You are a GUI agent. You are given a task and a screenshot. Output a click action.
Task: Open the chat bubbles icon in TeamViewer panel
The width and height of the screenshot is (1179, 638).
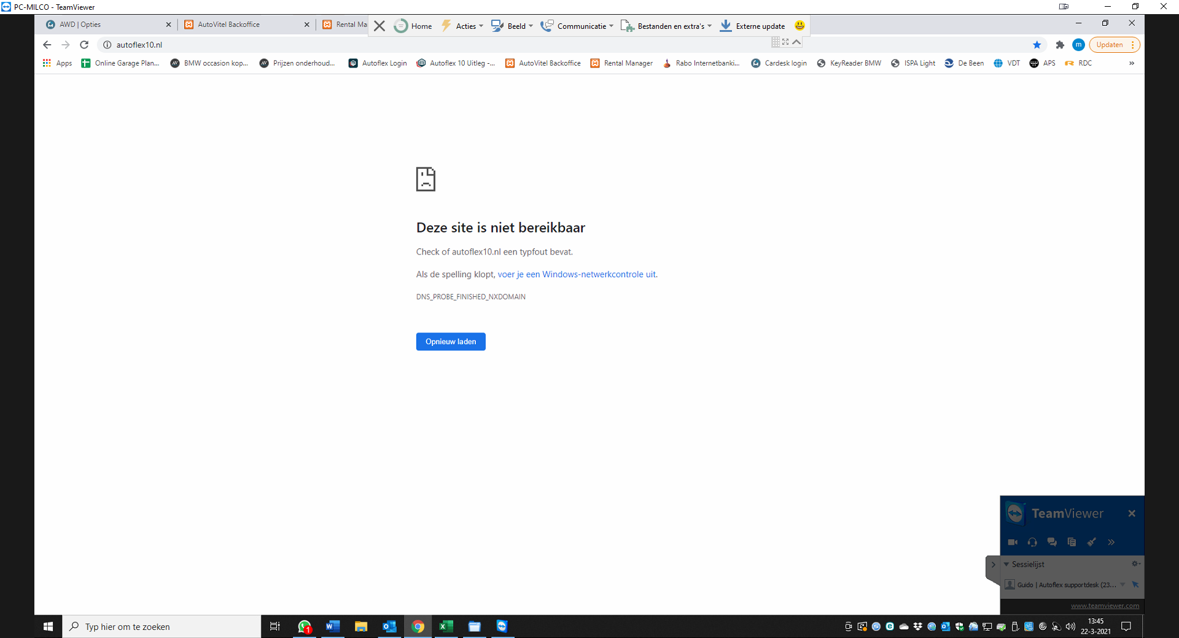pyautogui.click(x=1052, y=542)
